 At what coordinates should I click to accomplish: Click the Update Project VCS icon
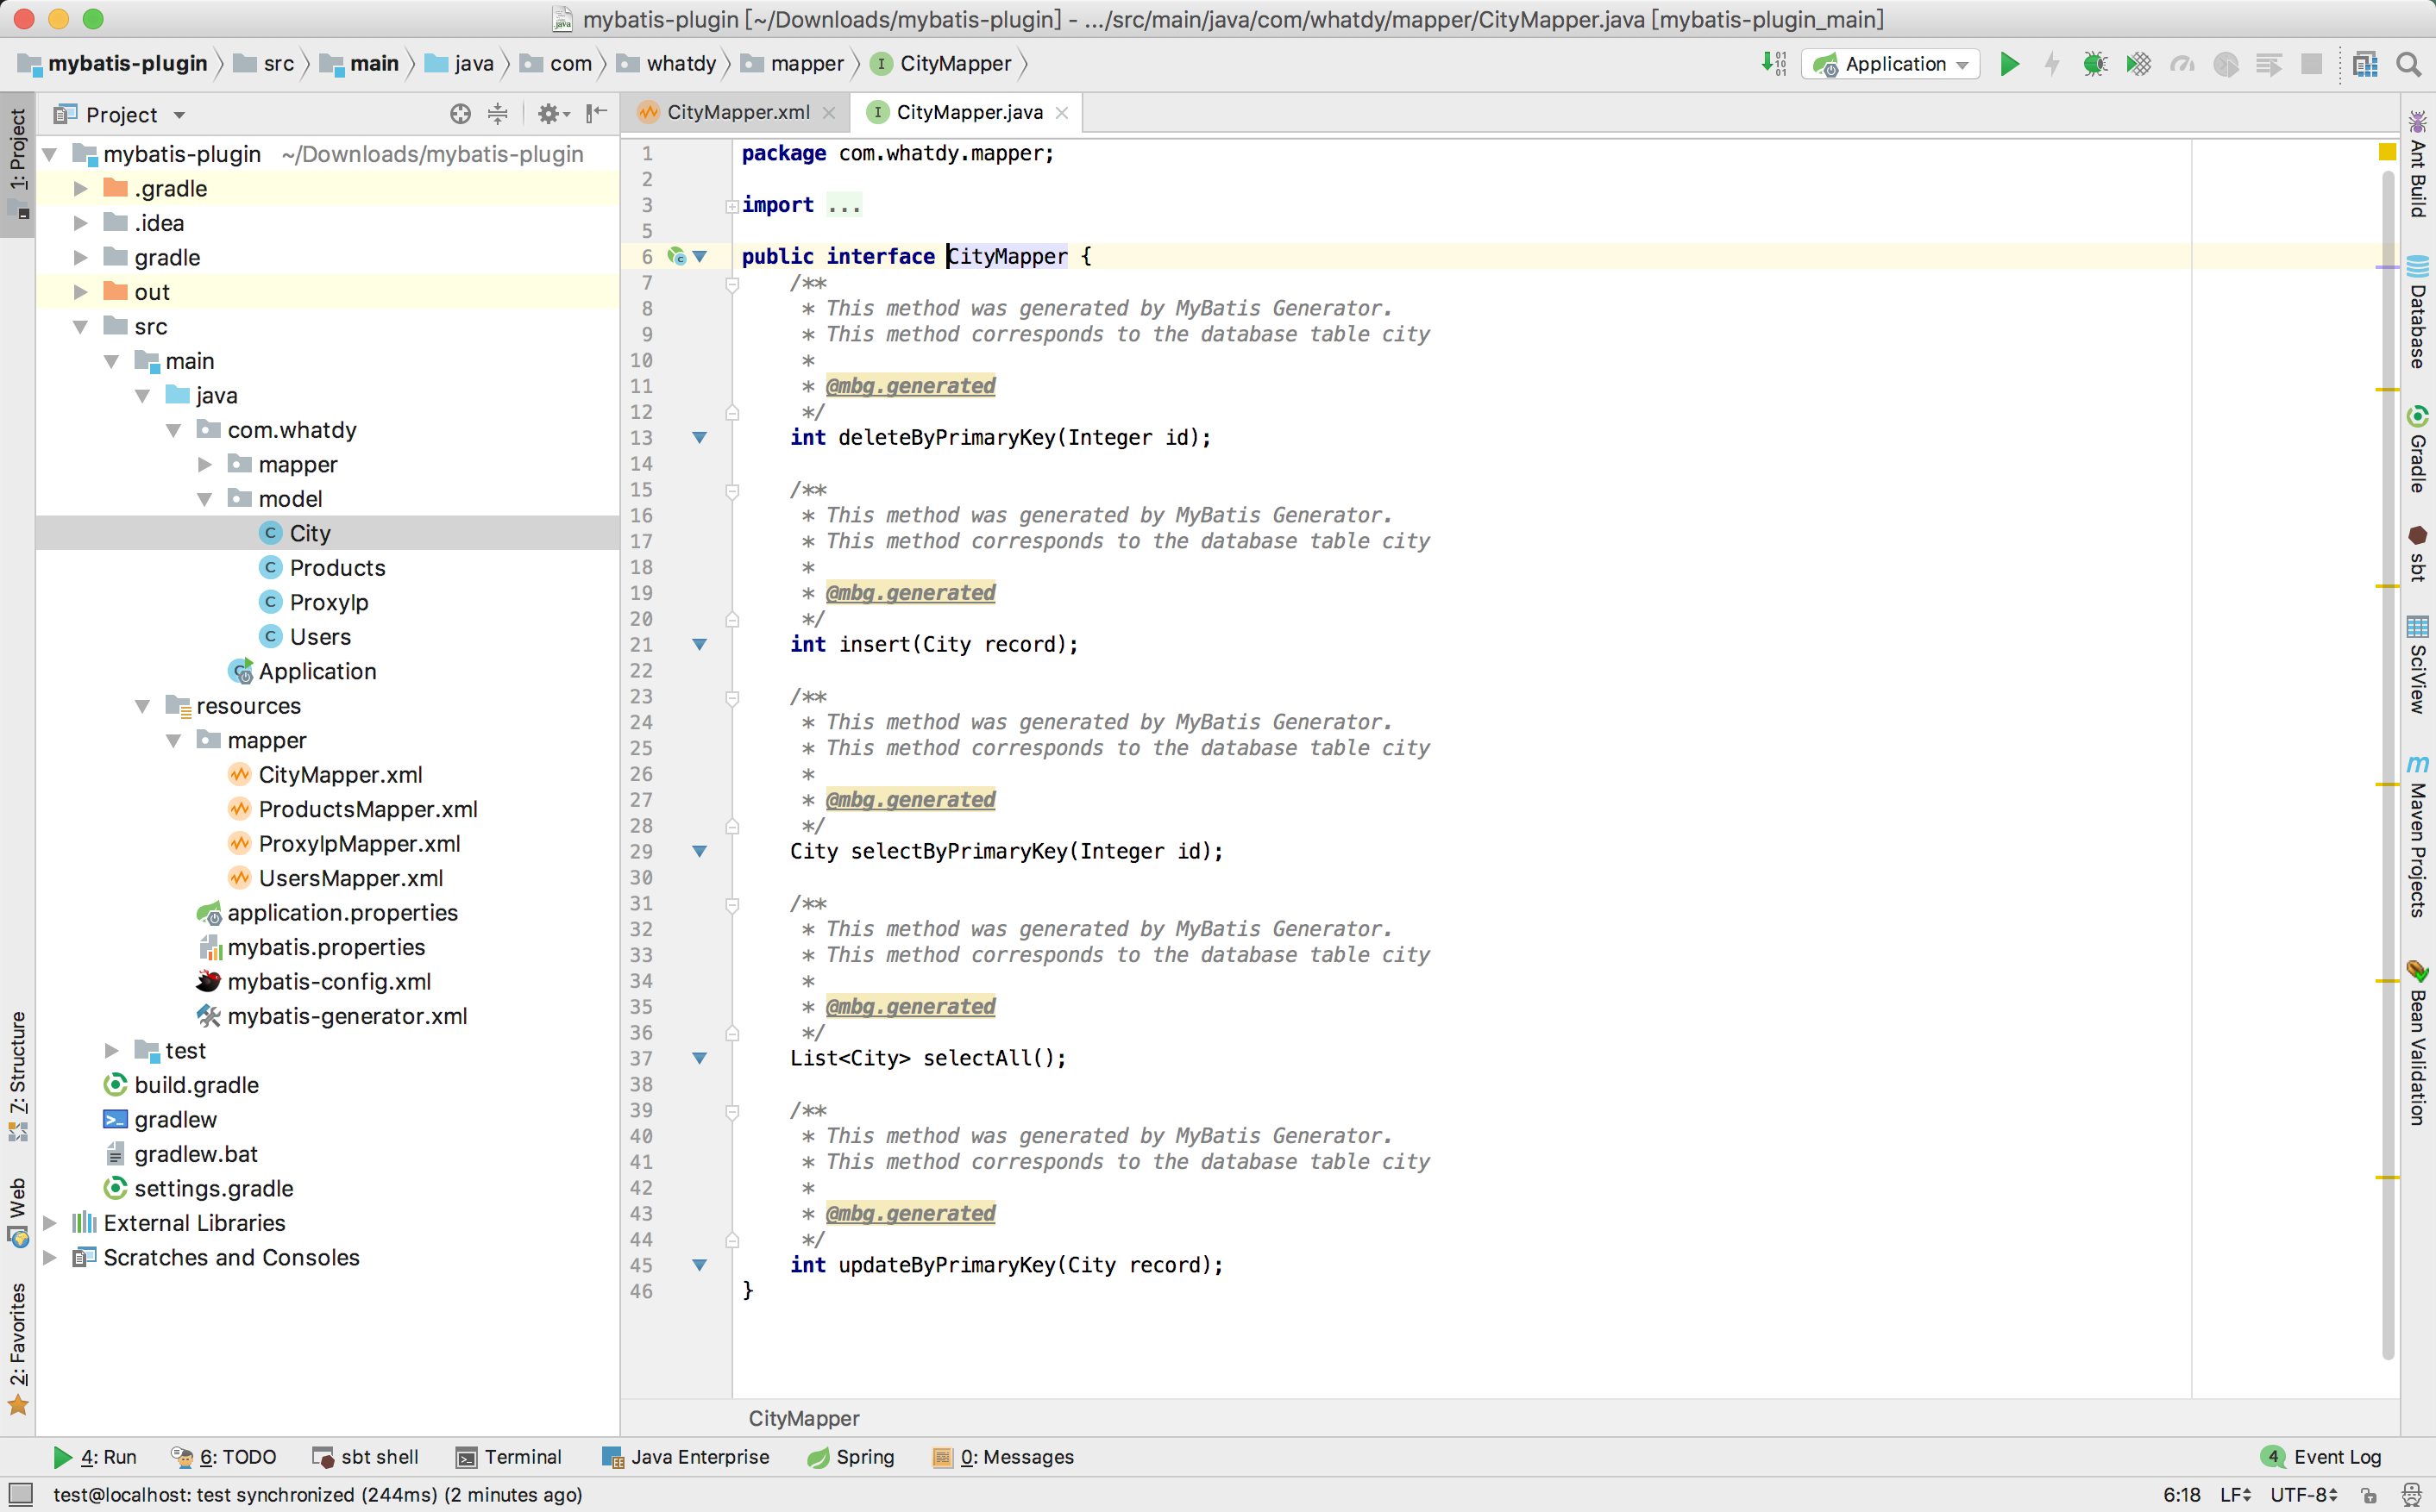click(x=1774, y=64)
